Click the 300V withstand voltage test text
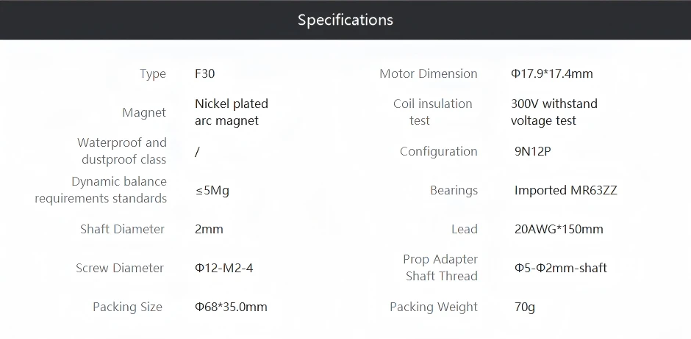Screen dimensions: 691x339 point(554,112)
